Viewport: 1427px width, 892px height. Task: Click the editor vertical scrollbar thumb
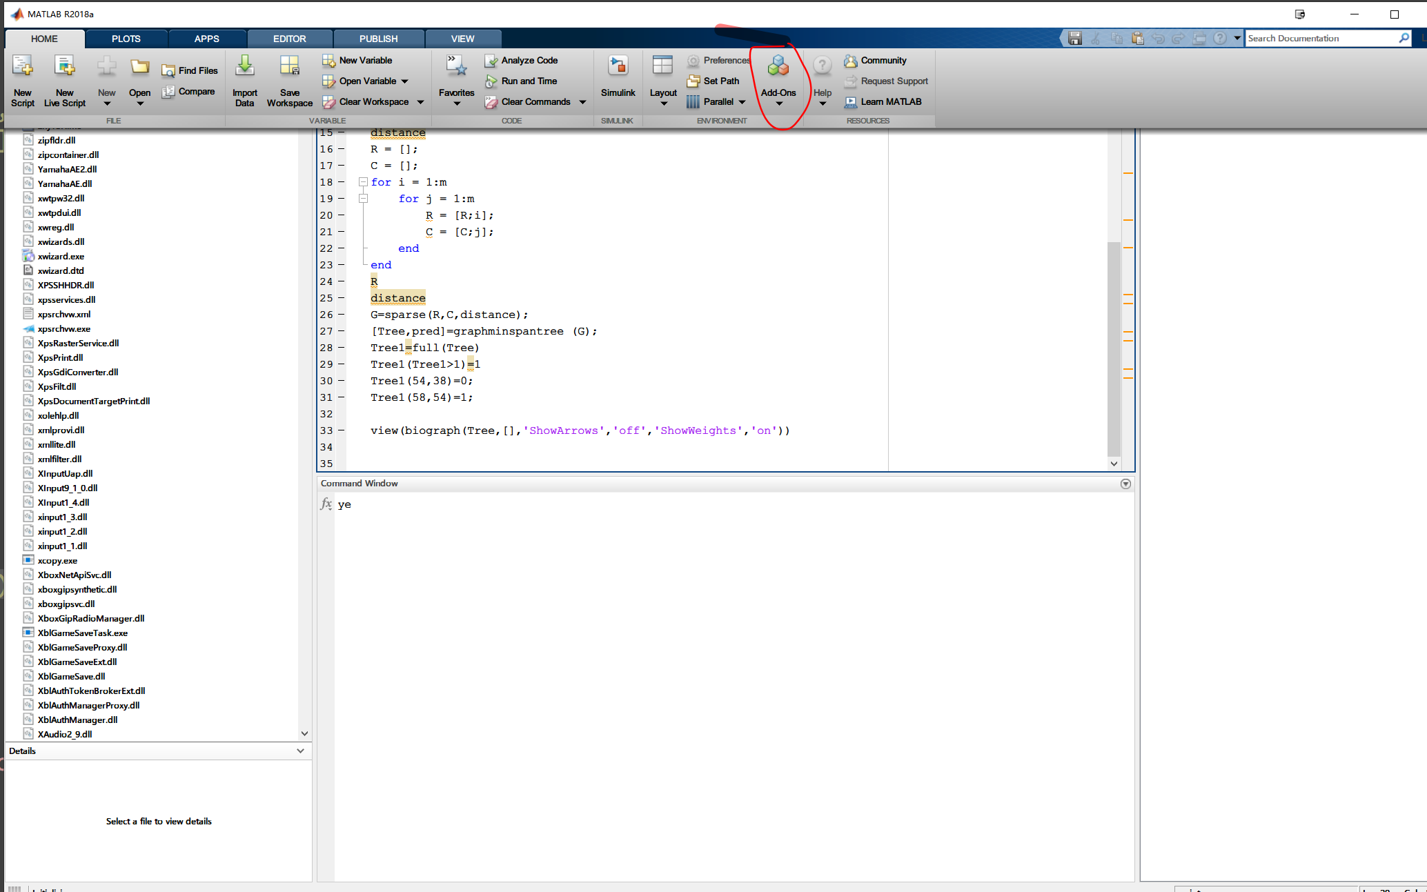(1113, 345)
